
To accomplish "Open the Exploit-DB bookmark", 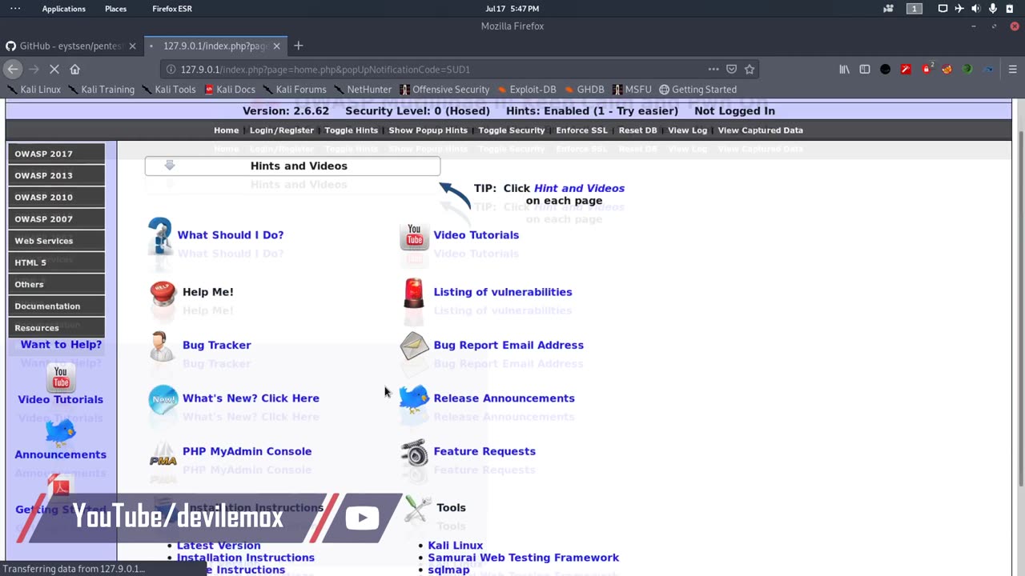I will tap(526, 90).
